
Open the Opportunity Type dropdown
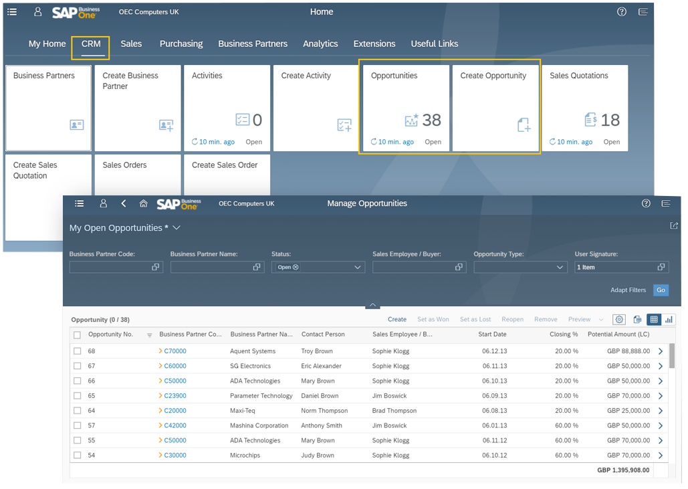click(x=560, y=267)
